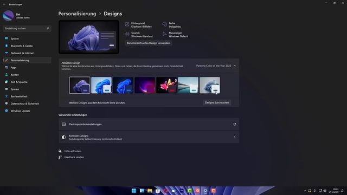The width and height of the screenshot is (347, 195).
Task: Select the purple glow theme thumbnail
Action: coord(145,85)
